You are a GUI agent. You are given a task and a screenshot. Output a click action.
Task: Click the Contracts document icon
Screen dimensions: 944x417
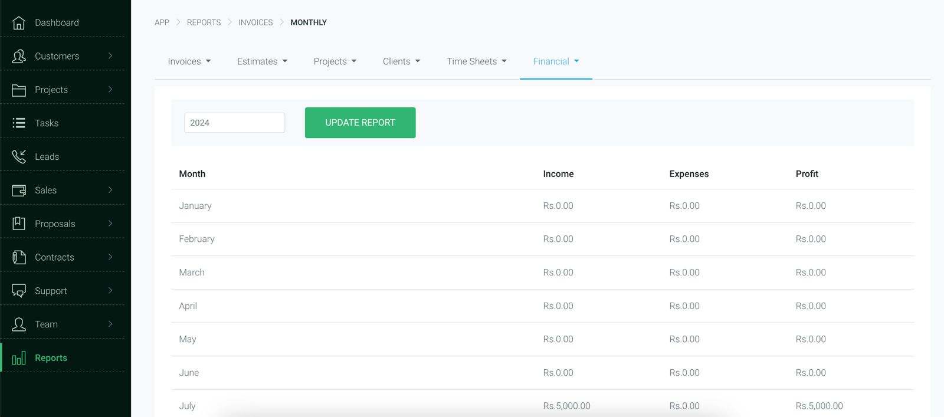(x=19, y=257)
